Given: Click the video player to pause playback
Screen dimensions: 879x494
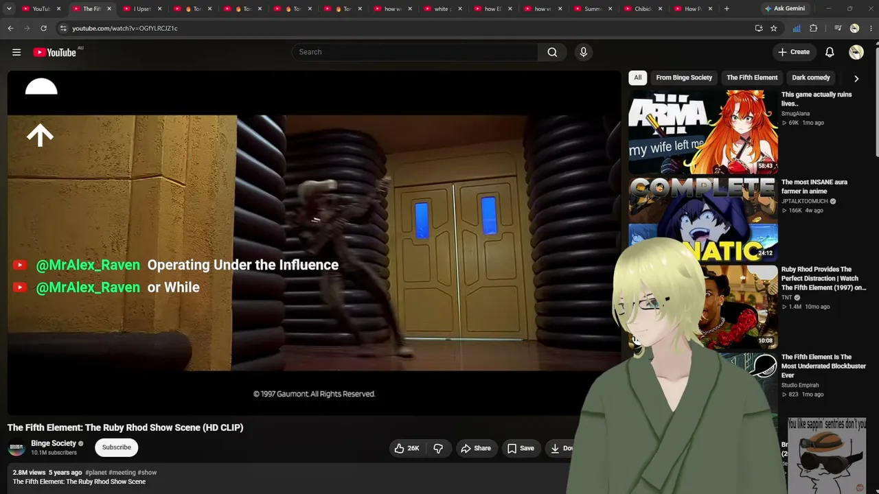Looking at the screenshot, I should [x=314, y=243].
